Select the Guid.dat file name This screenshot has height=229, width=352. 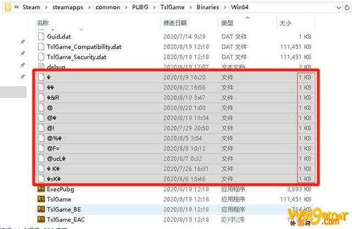pyautogui.click(x=59, y=37)
